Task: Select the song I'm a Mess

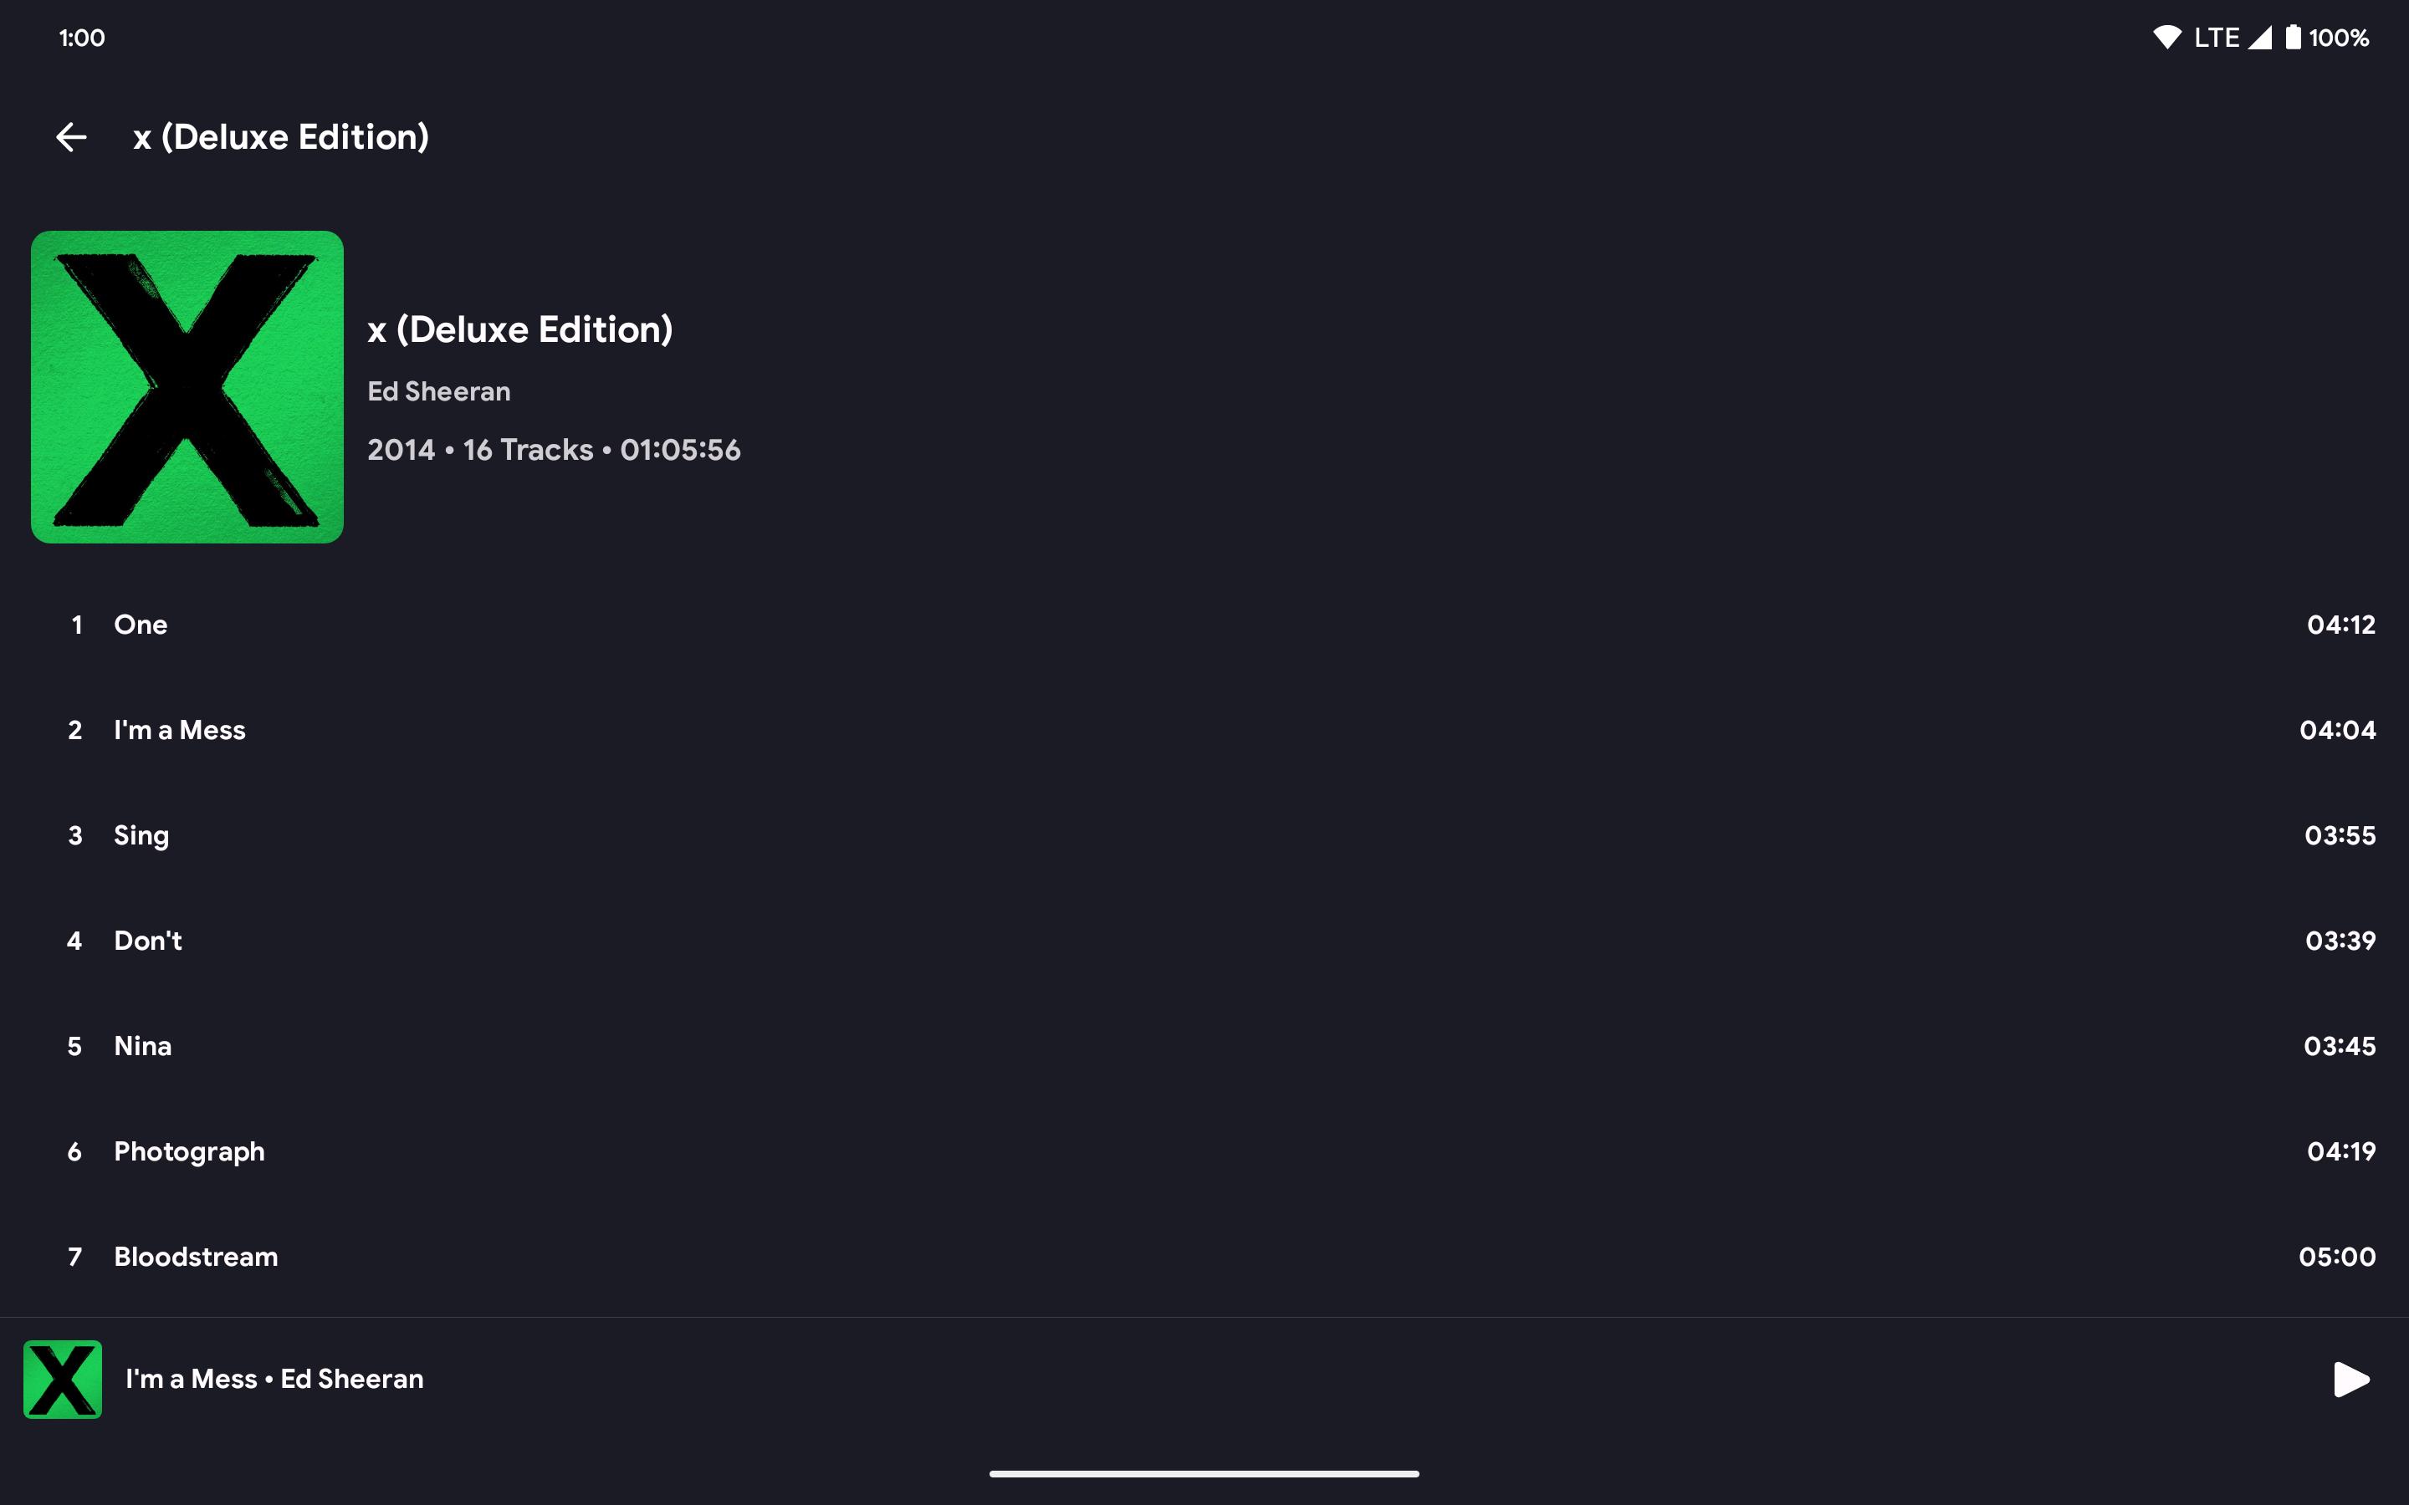Action: click(x=1204, y=731)
